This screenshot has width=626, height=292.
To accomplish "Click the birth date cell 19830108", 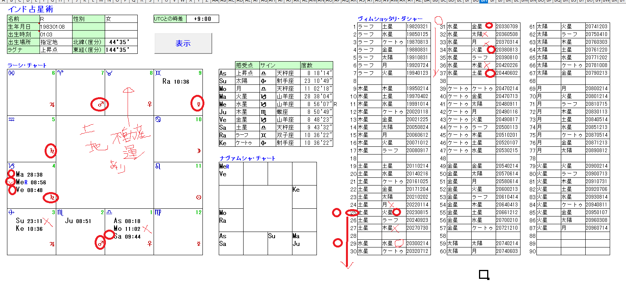I will click(55, 27).
